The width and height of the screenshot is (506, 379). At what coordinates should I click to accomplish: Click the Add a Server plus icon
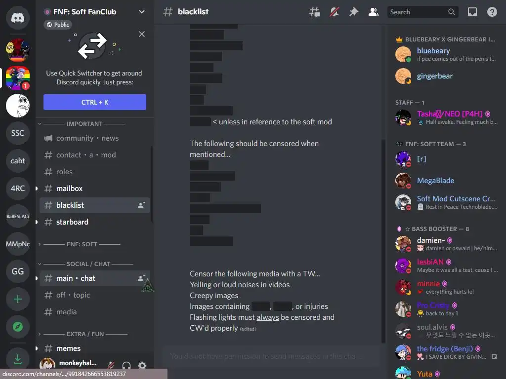pyautogui.click(x=18, y=299)
